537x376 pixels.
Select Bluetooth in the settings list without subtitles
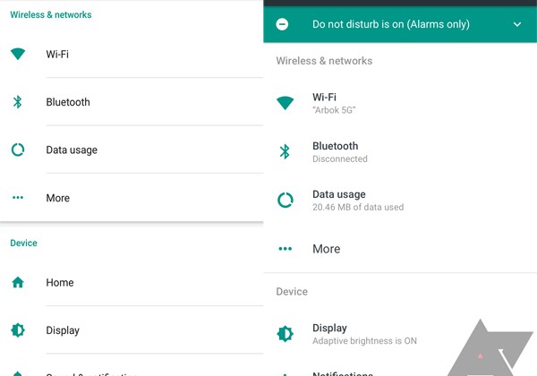coord(68,102)
